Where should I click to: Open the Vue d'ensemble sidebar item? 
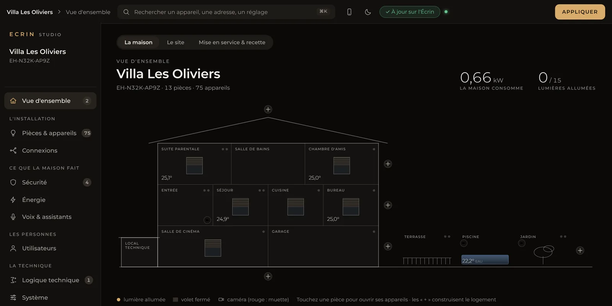pyautogui.click(x=50, y=101)
